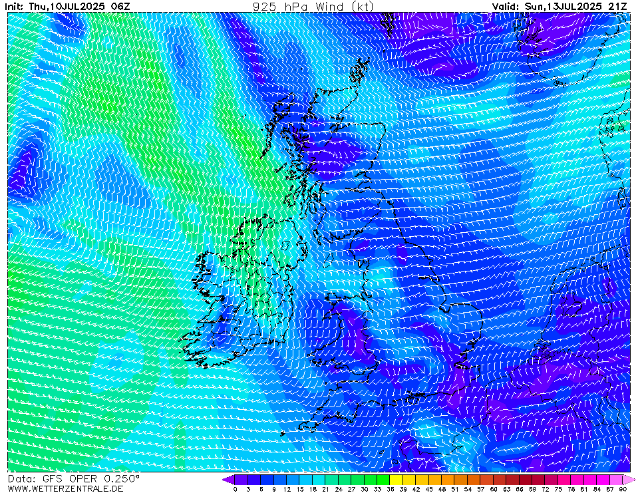Click the left purple arrow cap of the legend
Viewport: 638px width, 493px height.
(x=228, y=479)
